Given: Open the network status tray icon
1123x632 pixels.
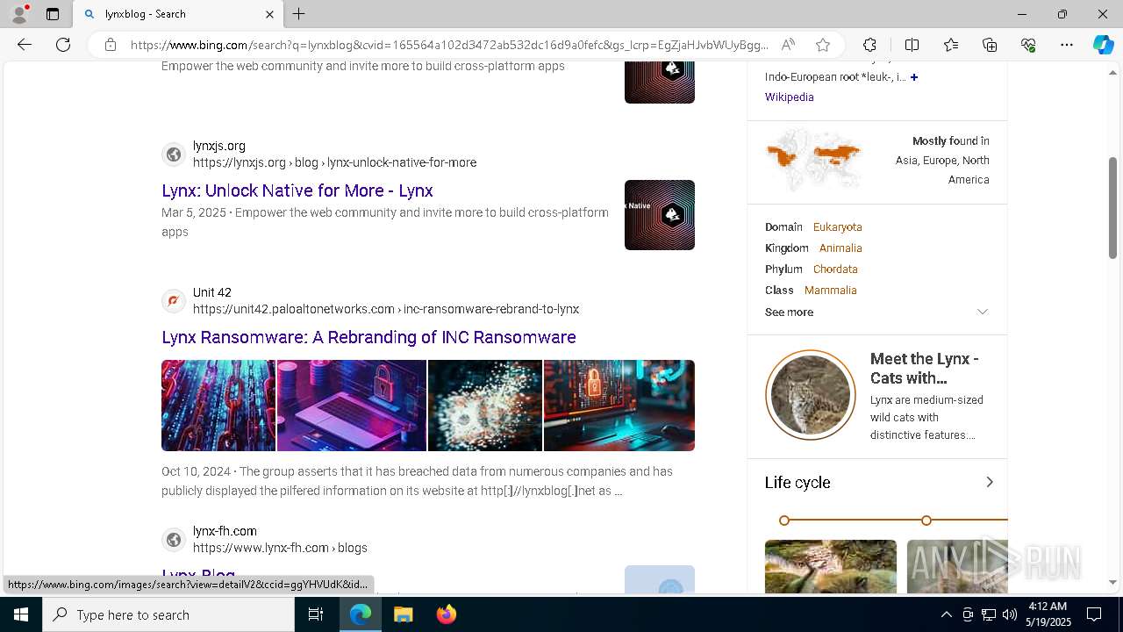Looking at the screenshot, I should [x=989, y=614].
